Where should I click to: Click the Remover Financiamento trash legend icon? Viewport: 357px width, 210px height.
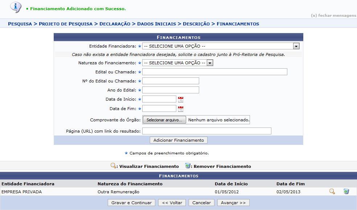pyautogui.click(x=187, y=166)
